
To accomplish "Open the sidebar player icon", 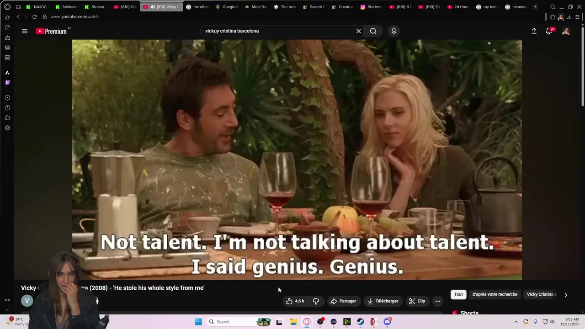I will tap(7, 98).
